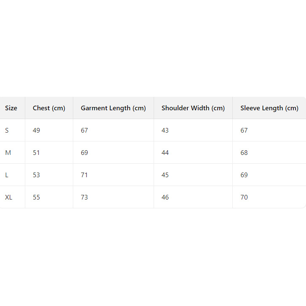Image resolution: width=306 pixels, height=306 pixels.
Task: Select the Sleeve Length (cm) header
Action: click(x=269, y=108)
